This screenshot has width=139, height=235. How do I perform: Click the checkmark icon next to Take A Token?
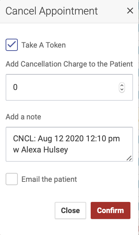[x=12, y=44]
